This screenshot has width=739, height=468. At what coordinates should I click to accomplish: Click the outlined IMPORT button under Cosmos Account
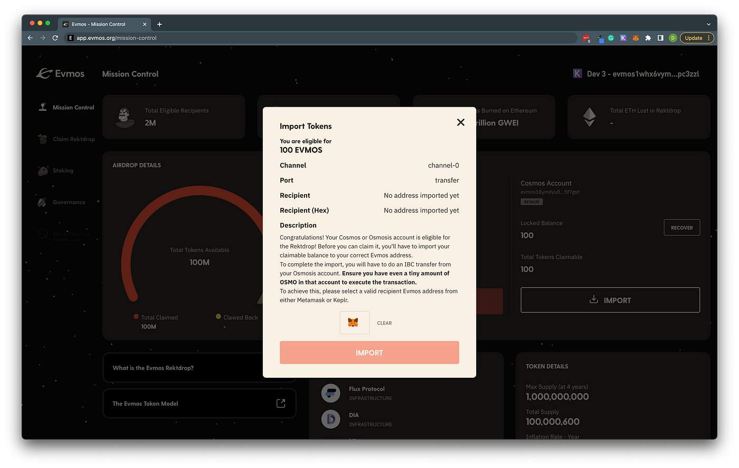coord(610,300)
